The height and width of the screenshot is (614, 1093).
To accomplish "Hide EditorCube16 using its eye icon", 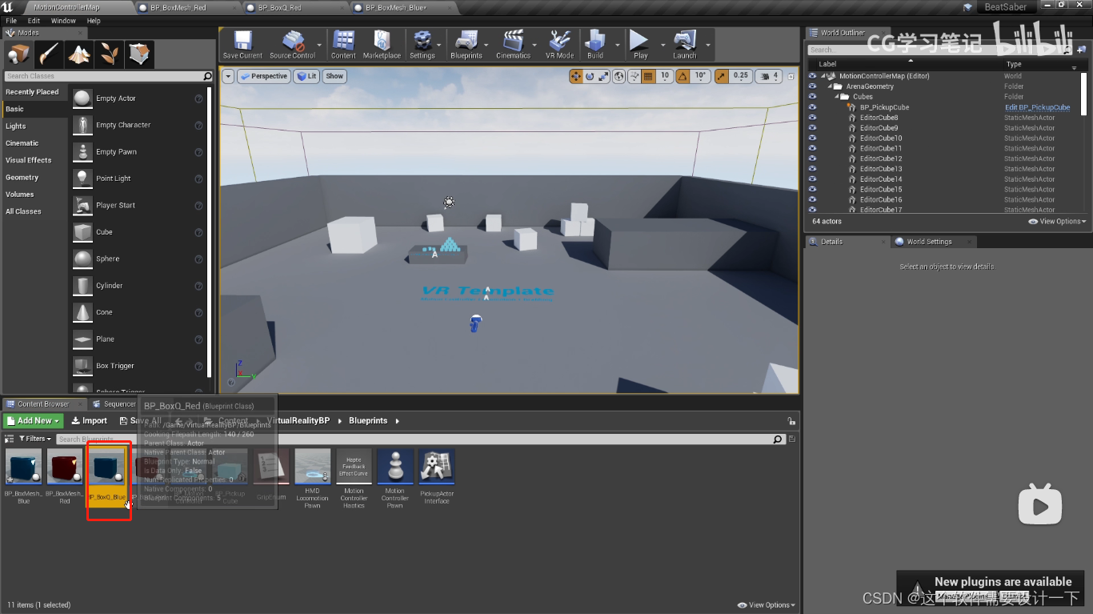I will [x=813, y=200].
